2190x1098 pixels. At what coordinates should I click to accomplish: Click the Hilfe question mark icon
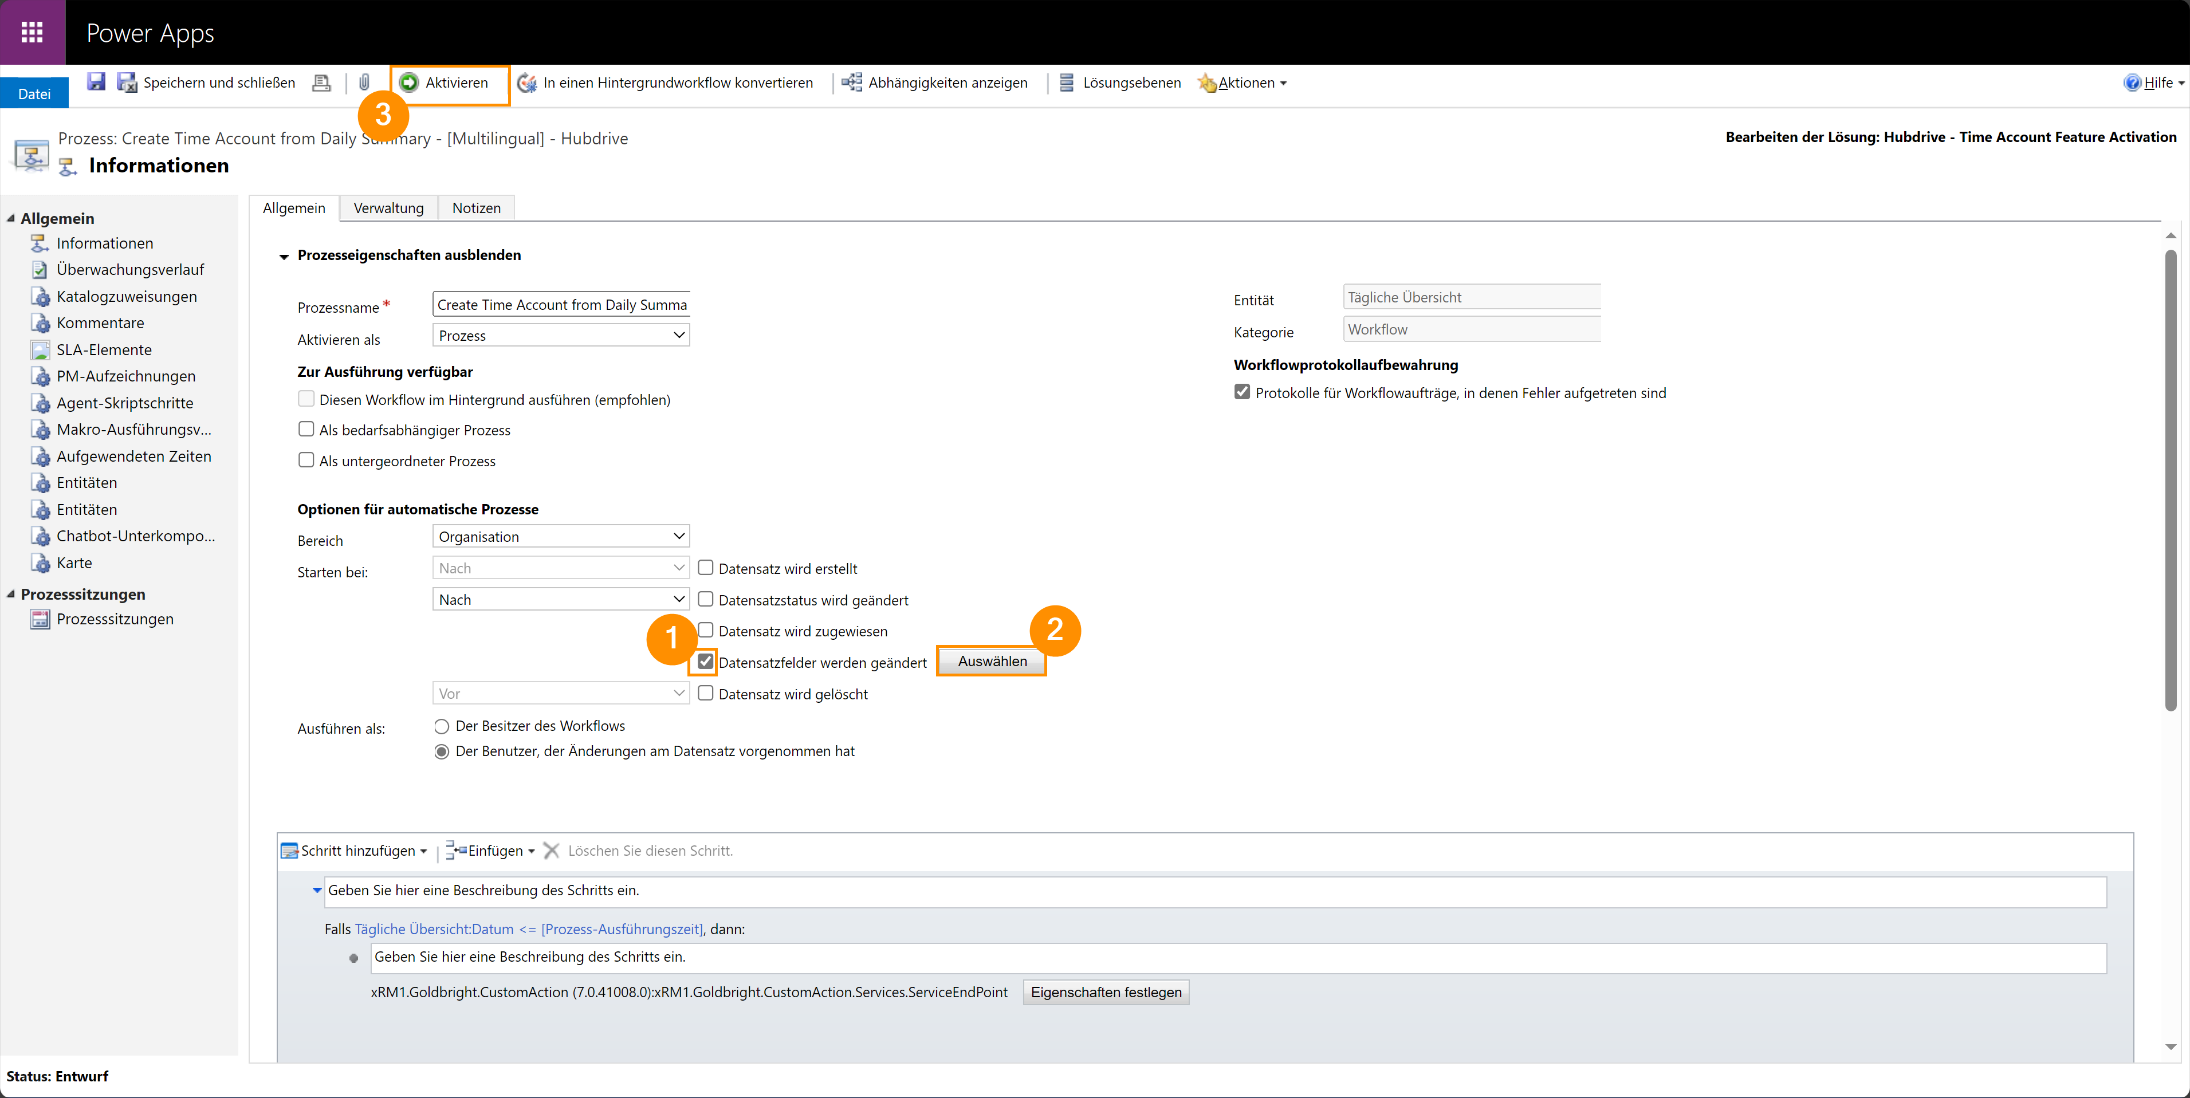pyautogui.click(x=2132, y=82)
